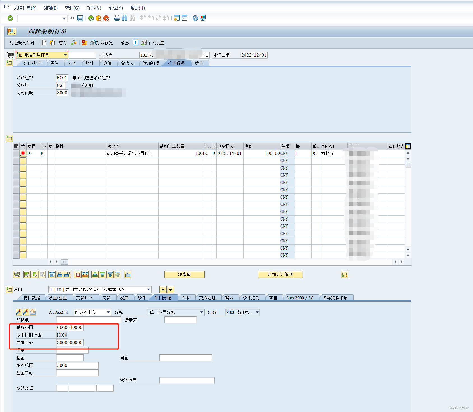
Task: Click the red status indicator on item 10
Action: point(23,153)
